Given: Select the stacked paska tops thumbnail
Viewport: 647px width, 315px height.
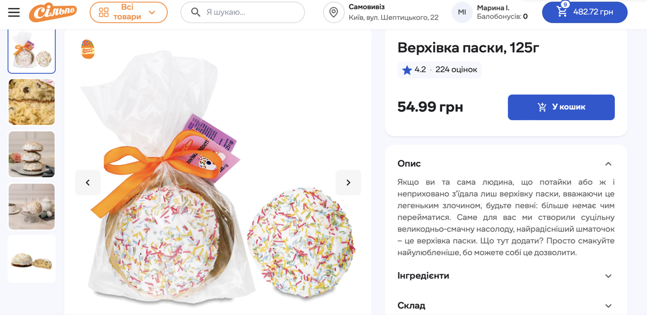Looking at the screenshot, I should (x=32, y=154).
